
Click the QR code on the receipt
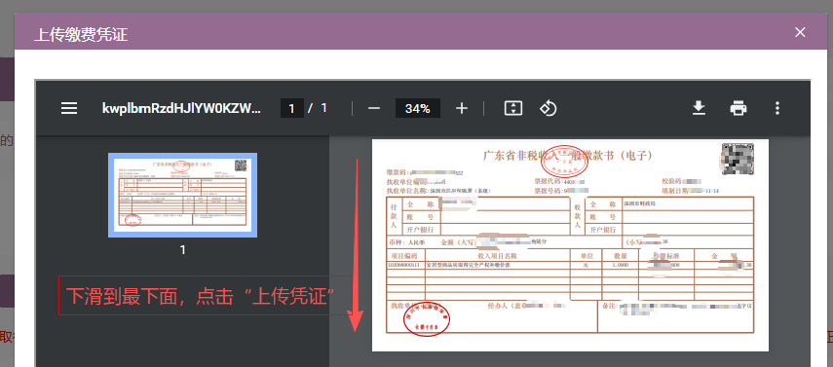click(738, 159)
